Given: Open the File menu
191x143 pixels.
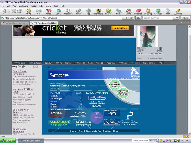Looking at the screenshot, I should pos(3,6).
